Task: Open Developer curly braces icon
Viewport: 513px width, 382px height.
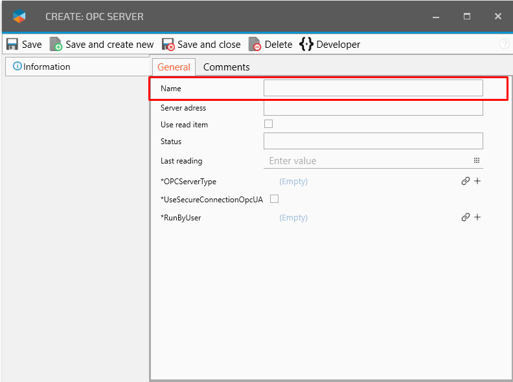Action: [306, 45]
